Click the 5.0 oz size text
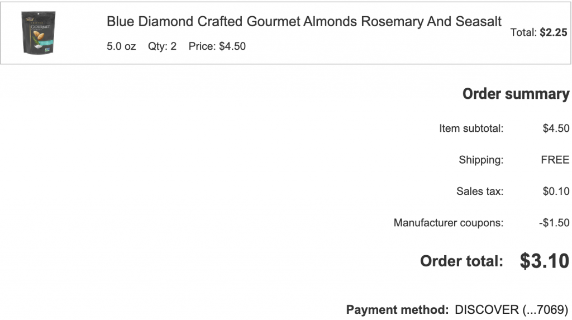The height and width of the screenshot is (320, 572). tap(121, 46)
